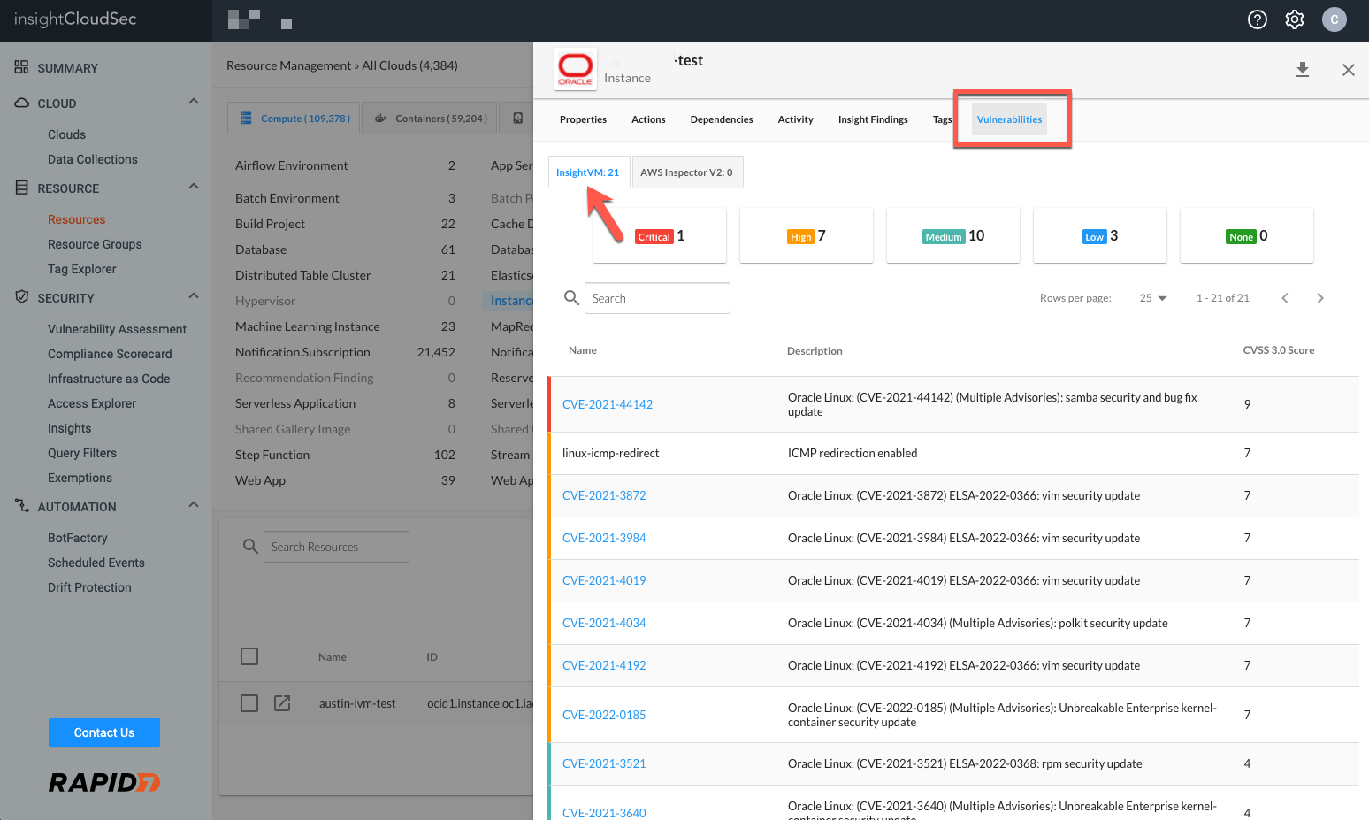Click the Cloud icon in sidebar

click(21, 103)
